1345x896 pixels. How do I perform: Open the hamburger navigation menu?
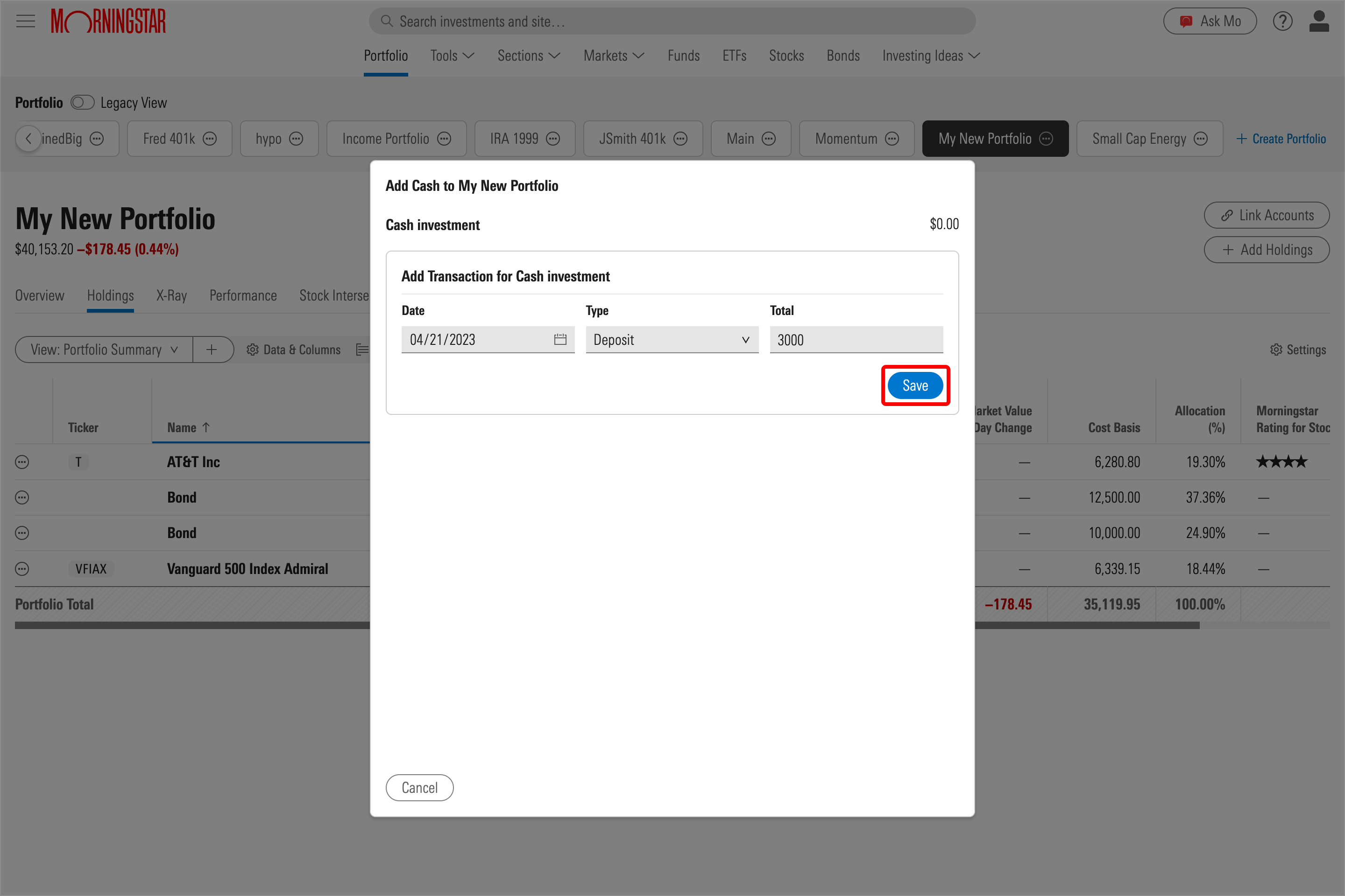(x=26, y=22)
